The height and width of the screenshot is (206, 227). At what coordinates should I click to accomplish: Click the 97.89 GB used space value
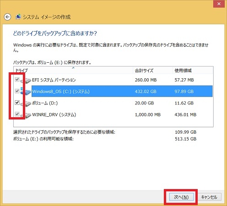(184, 92)
